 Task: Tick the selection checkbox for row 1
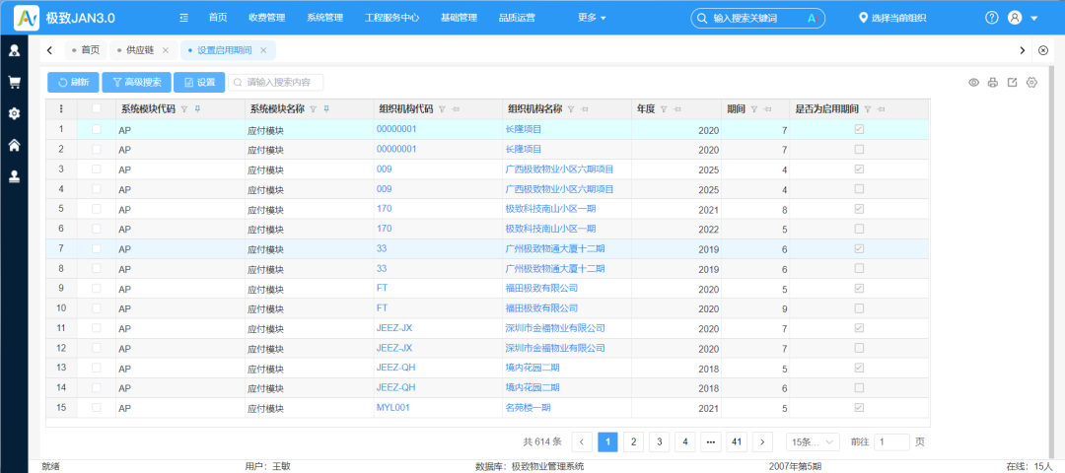(97, 129)
